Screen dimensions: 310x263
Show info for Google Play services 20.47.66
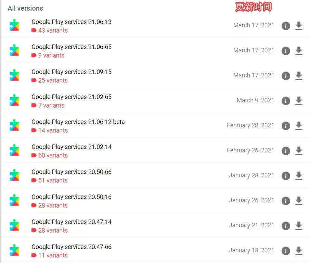click(x=286, y=251)
